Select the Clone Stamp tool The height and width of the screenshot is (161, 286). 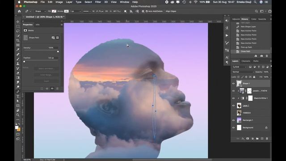point(18,64)
